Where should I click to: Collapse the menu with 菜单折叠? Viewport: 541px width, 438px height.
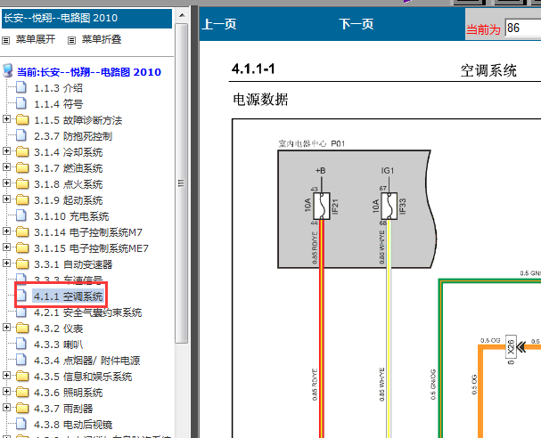tap(102, 39)
